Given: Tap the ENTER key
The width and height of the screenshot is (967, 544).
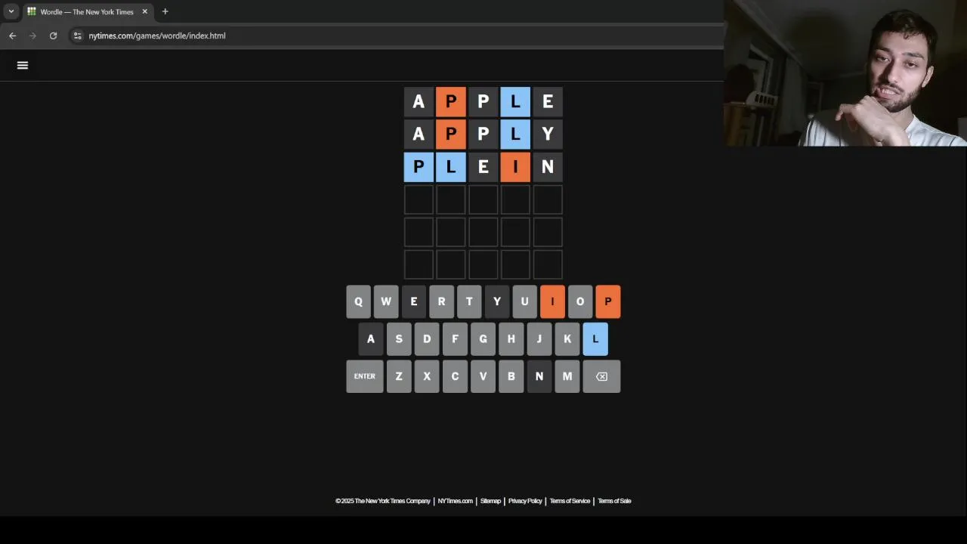Looking at the screenshot, I should tap(365, 376).
